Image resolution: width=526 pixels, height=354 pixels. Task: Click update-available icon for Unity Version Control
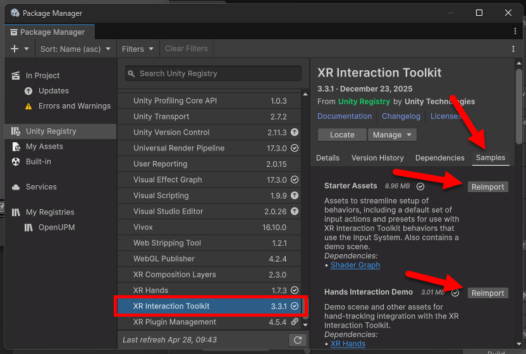pos(295,132)
